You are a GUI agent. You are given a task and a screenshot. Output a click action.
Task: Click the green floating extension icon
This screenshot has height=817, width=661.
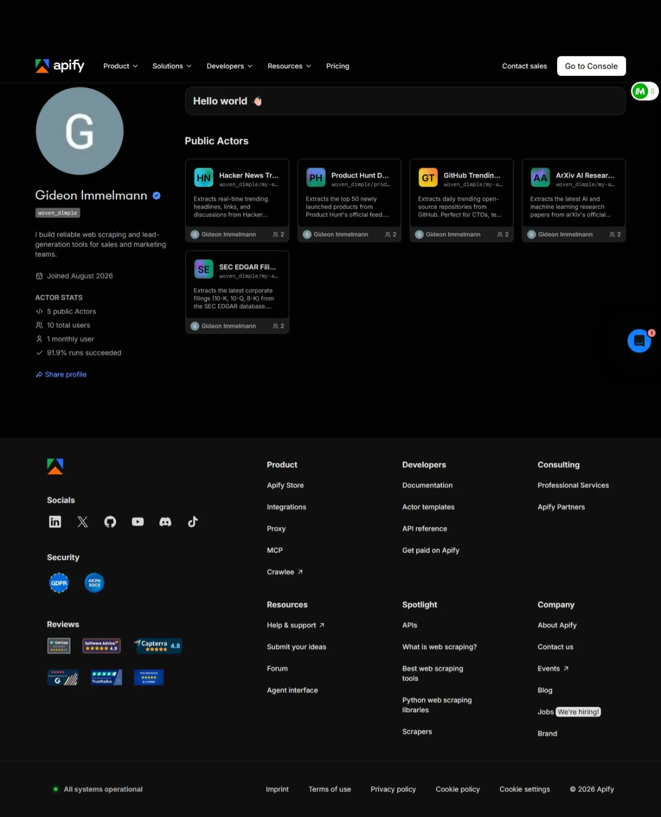tap(640, 91)
